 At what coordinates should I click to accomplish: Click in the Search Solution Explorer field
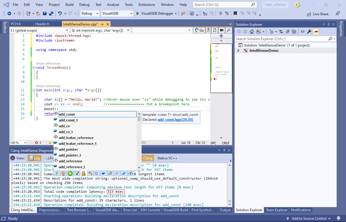(x=282, y=39)
